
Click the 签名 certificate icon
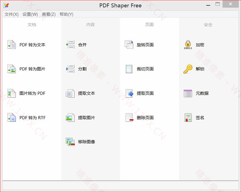point(188,117)
